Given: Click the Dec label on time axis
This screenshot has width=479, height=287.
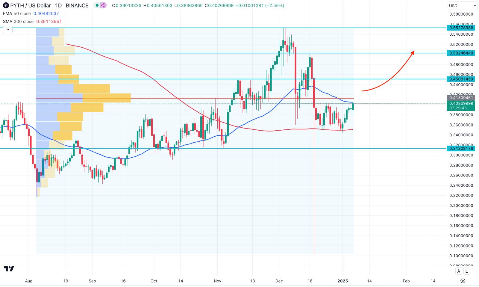Looking at the screenshot, I should point(279,281).
